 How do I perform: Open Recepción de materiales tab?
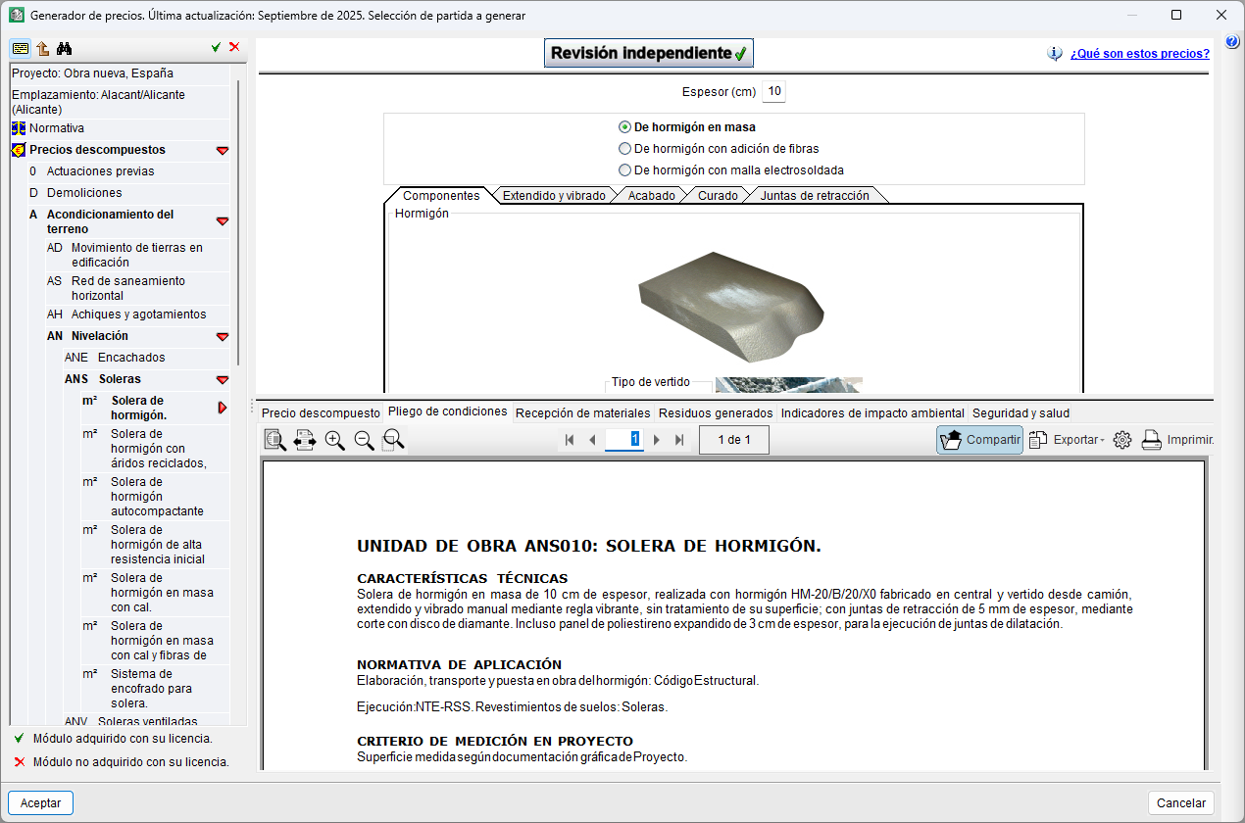pyautogui.click(x=582, y=412)
